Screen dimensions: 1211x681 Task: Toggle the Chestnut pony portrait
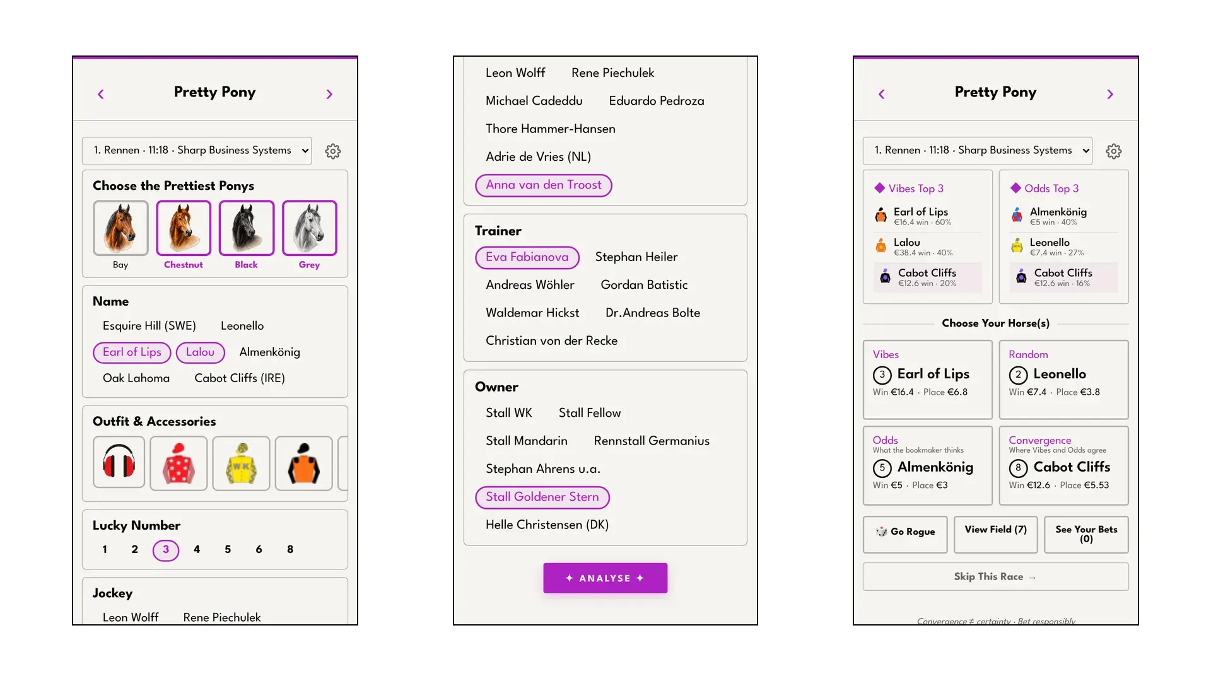[x=184, y=228]
